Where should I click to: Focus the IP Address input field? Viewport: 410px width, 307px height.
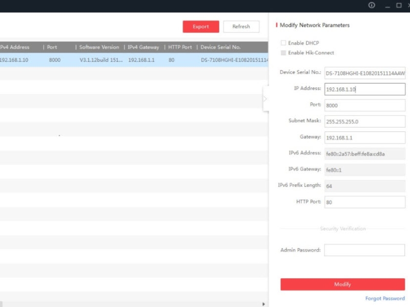pyautogui.click(x=364, y=89)
